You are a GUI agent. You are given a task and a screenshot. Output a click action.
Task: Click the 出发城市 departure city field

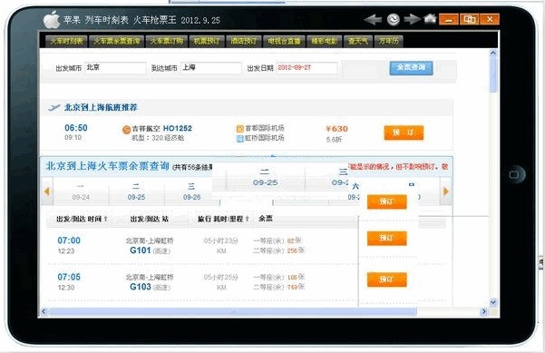[x=115, y=68]
